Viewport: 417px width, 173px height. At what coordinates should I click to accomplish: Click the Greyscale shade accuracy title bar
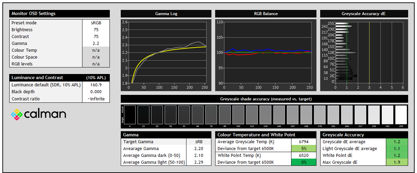point(264,99)
